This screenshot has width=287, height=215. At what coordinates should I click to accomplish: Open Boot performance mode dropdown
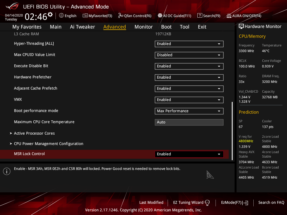pyautogui.click(x=189, y=111)
